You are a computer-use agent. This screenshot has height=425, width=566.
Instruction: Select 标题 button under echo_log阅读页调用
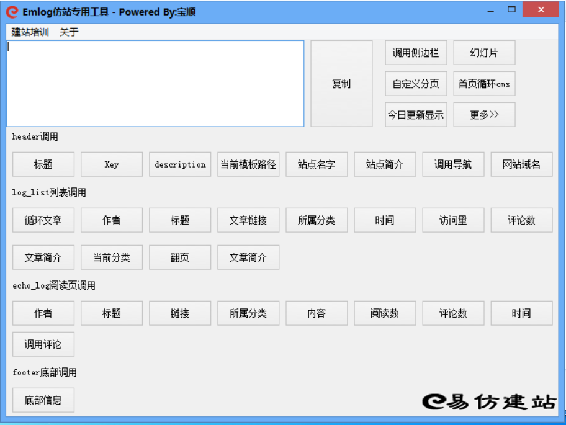pos(112,313)
